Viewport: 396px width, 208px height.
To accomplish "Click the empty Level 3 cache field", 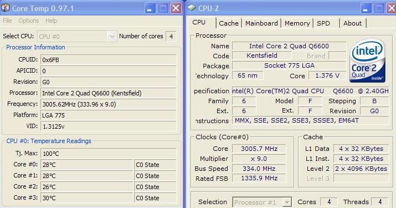I will 361,179.
